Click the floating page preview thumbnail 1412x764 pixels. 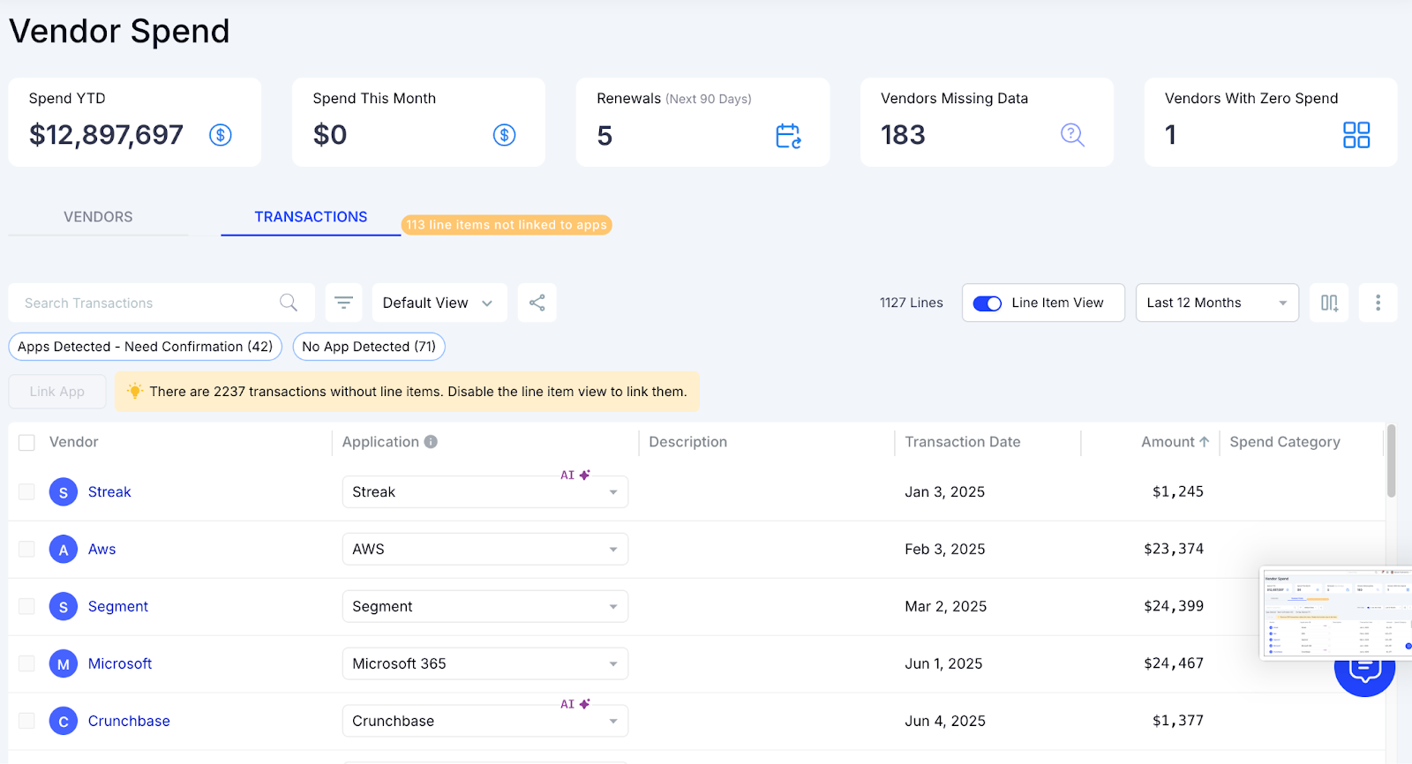point(1336,612)
